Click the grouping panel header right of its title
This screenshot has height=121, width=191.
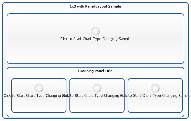point(149,71)
